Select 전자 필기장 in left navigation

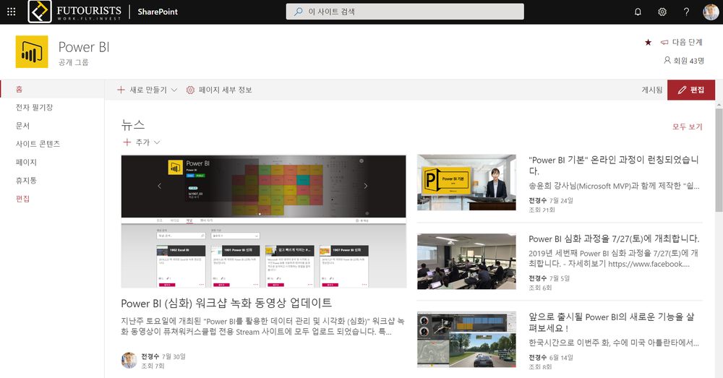[x=34, y=107]
